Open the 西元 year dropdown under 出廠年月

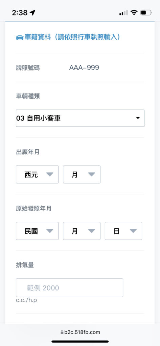point(37,175)
